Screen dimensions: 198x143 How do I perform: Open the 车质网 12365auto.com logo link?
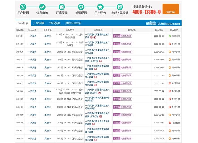163,23
